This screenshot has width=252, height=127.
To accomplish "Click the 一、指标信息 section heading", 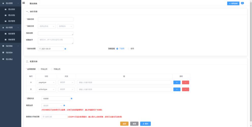I will tap(32, 12).
